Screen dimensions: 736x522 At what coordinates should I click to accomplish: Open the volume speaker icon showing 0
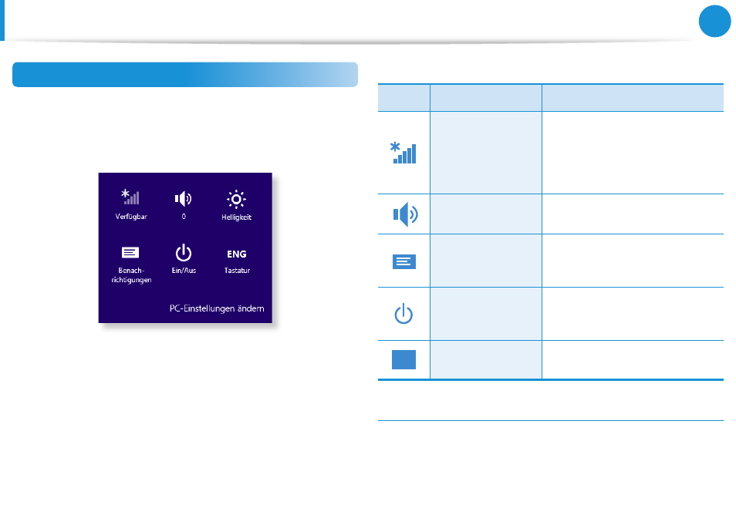[183, 199]
